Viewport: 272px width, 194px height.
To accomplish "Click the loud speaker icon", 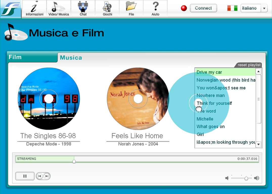I will [x=257, y=178].
